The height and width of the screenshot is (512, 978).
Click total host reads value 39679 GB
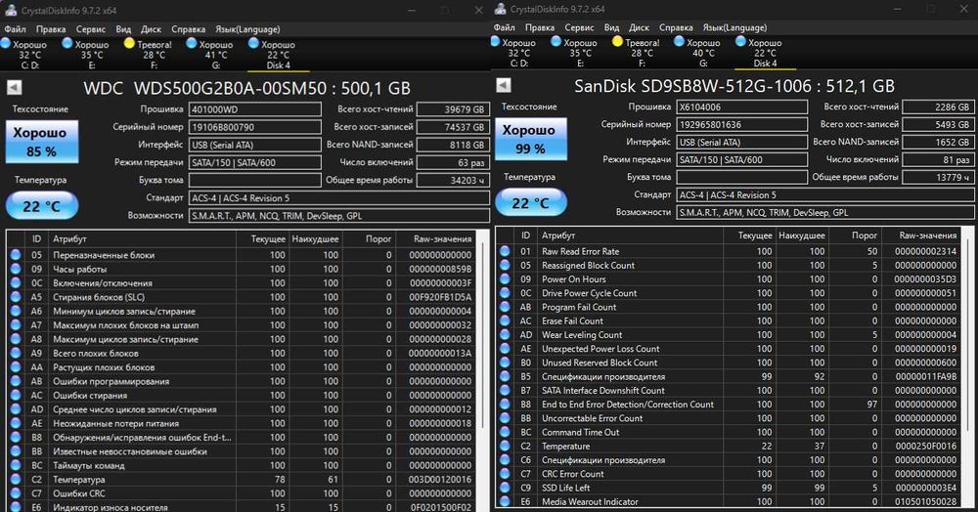click(452, 109)
